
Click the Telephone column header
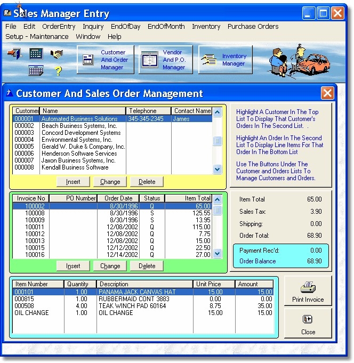[149, 111]
